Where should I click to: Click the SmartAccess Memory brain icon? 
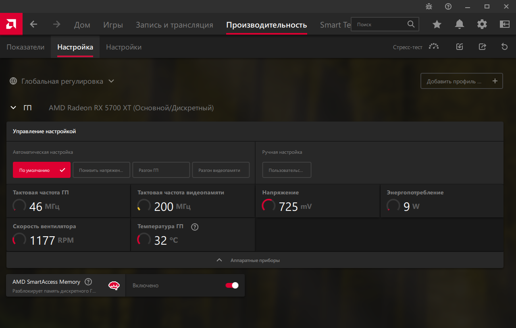tap(114, 286)
